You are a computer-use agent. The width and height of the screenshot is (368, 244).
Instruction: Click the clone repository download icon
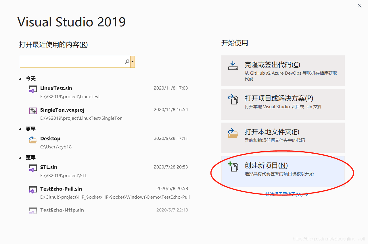pos(233,66)
